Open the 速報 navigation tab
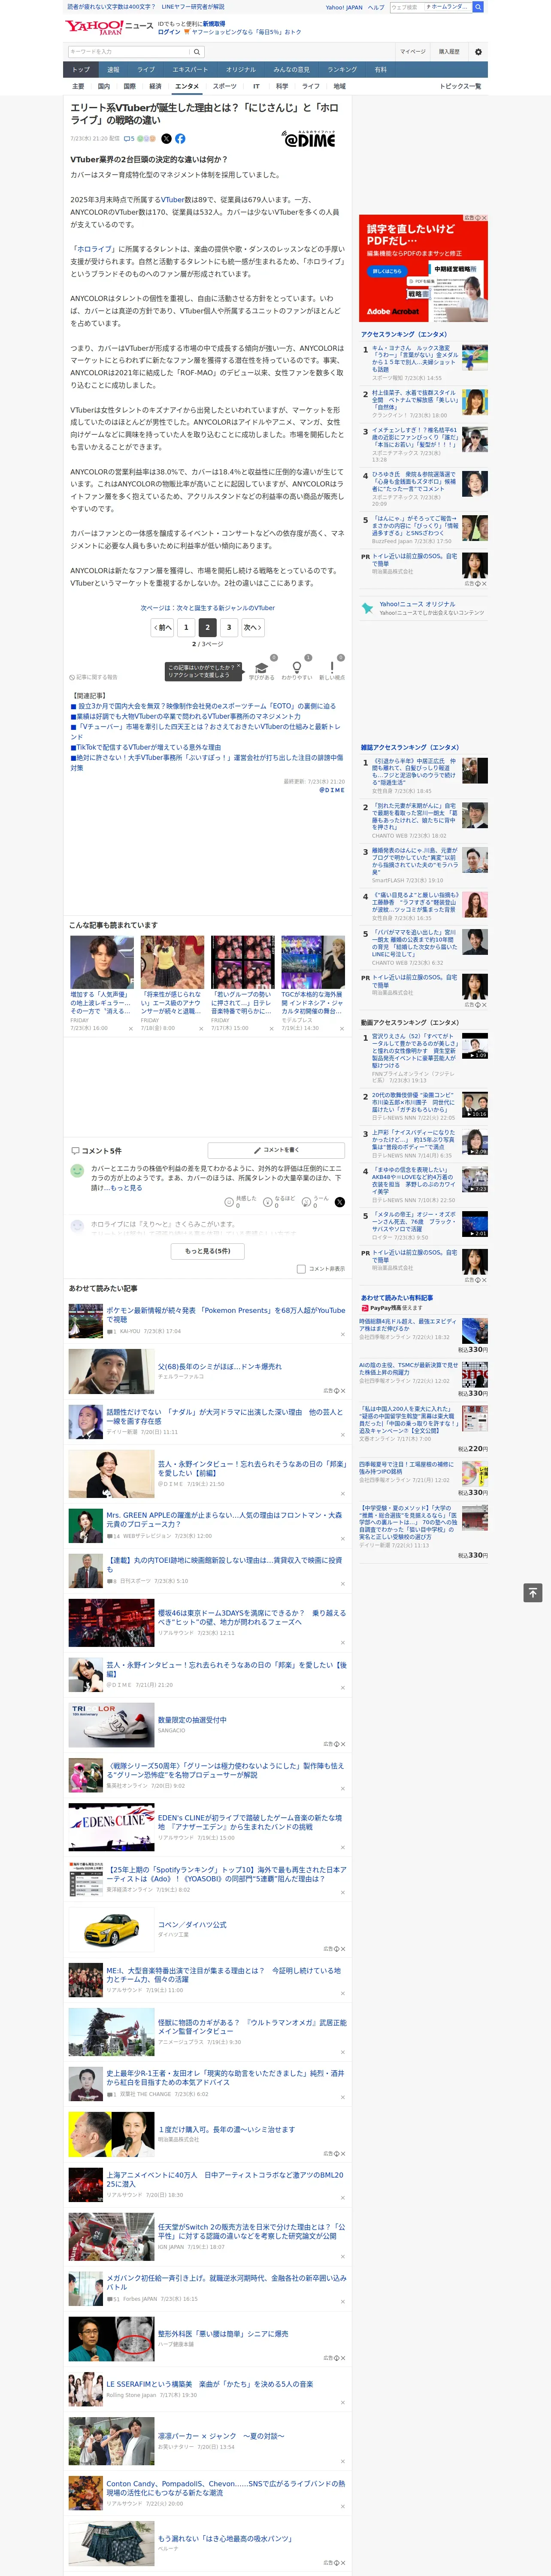The width and height of the screenshot is (551, 2576). pyautogui.click(x=113, y=69)
